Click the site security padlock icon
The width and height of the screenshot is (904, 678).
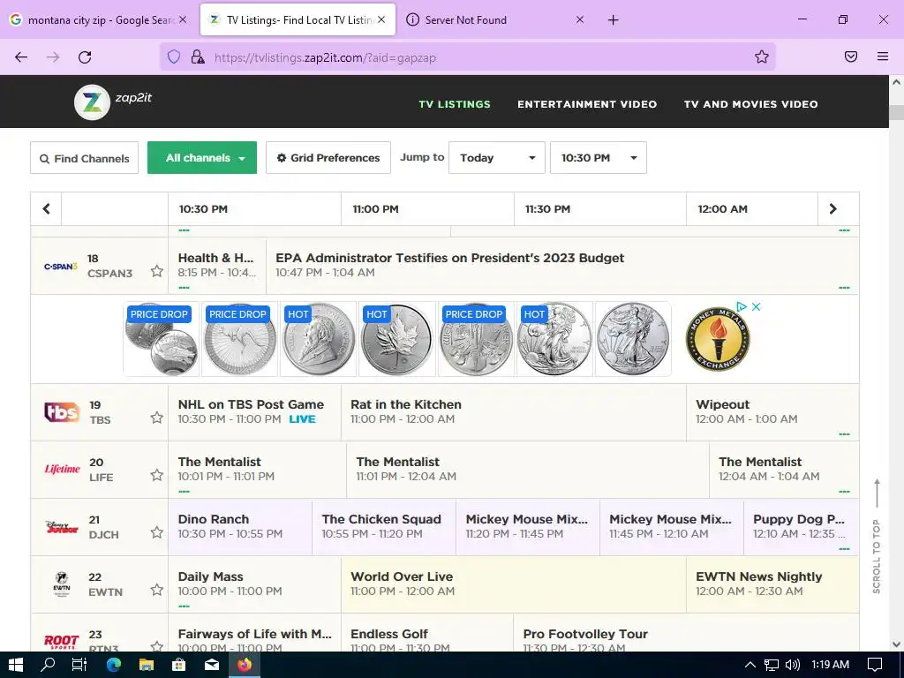(x=198, y=57)
